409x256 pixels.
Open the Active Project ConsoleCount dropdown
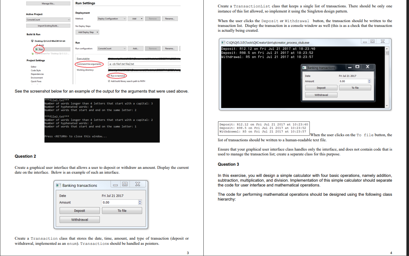(x=48, y=20)
